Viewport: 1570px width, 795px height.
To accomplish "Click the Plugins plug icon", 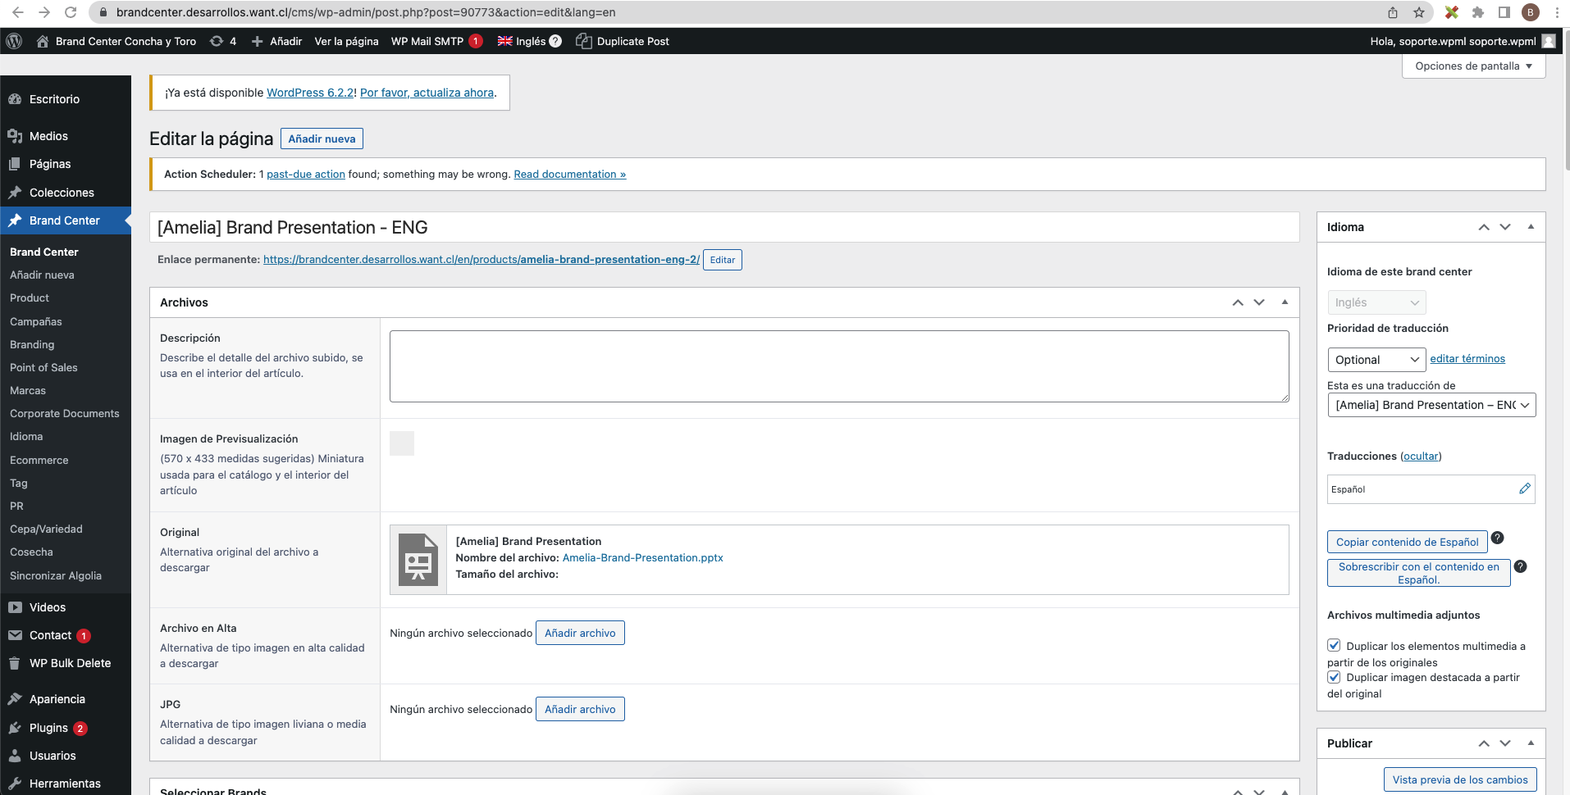I will 15,728.
